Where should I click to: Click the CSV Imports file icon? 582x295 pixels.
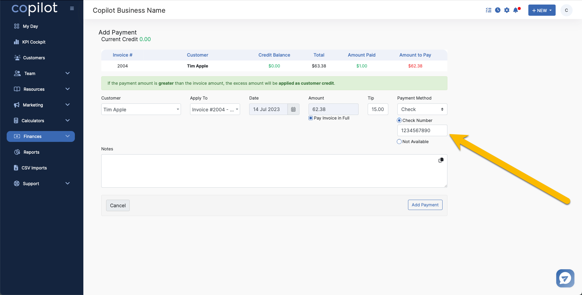point(16,168)
